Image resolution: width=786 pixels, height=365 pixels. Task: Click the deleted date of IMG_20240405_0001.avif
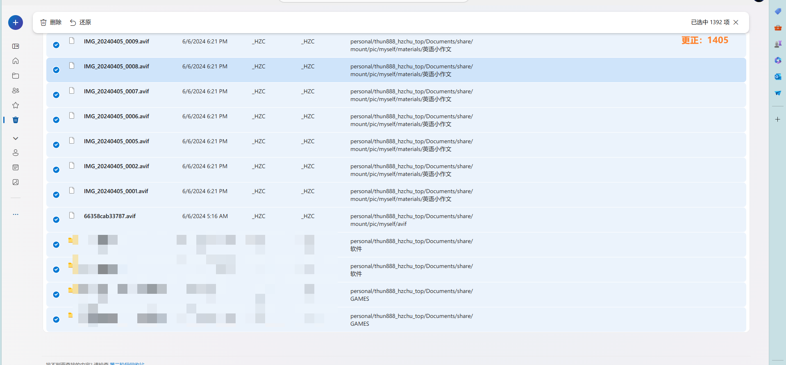click(205, 191)
